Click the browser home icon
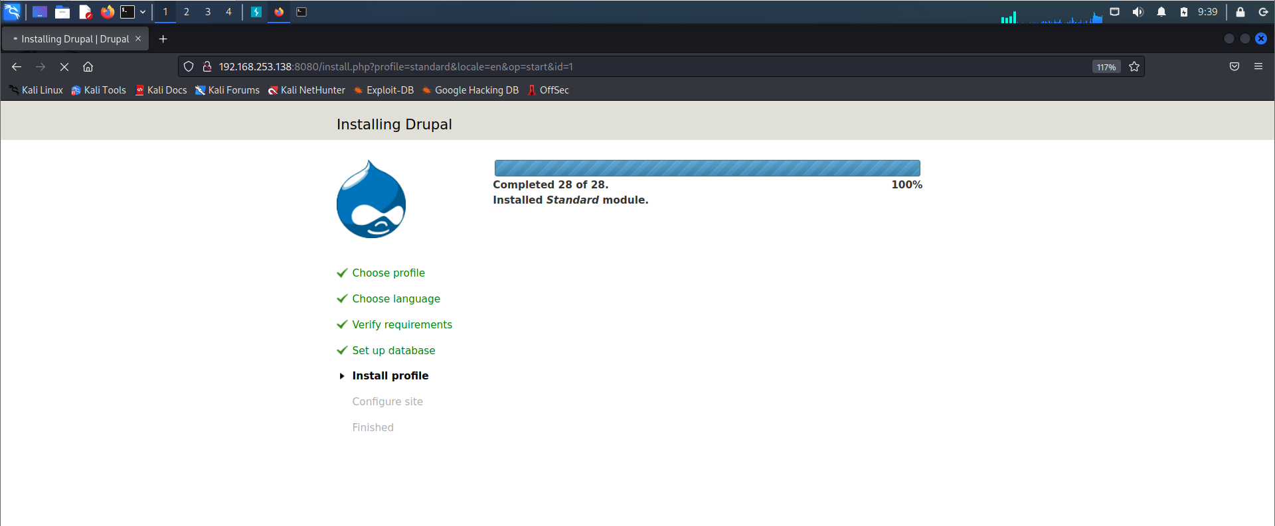The image size is (1275, 526). pos(88,66)
